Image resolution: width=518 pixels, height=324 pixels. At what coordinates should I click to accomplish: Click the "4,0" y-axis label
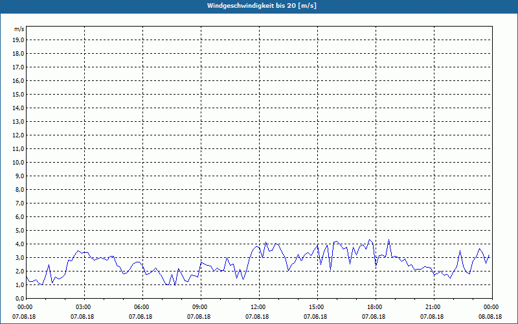pyautogui.click(x=20, y=244)
